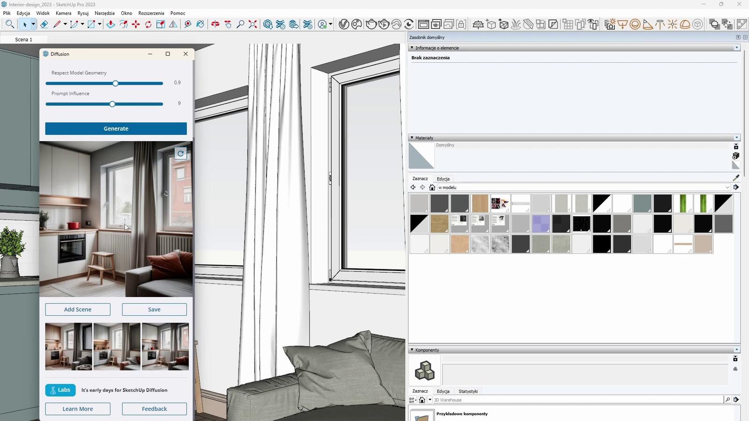Choose the Orbit camera tool

[x=215, y=24]
